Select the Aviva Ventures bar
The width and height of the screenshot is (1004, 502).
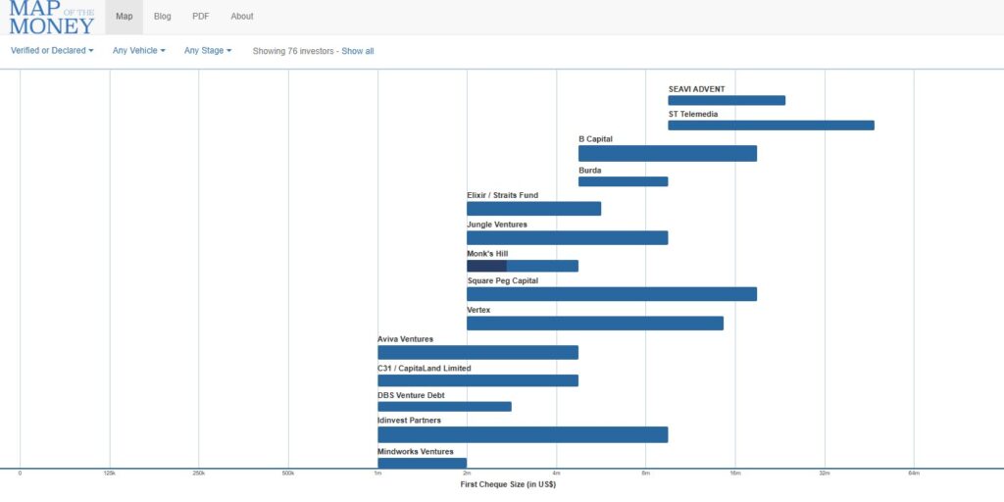tap(477, 353)
